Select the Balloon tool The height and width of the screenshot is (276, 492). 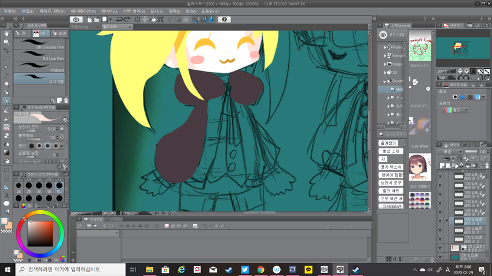(6, 203)
